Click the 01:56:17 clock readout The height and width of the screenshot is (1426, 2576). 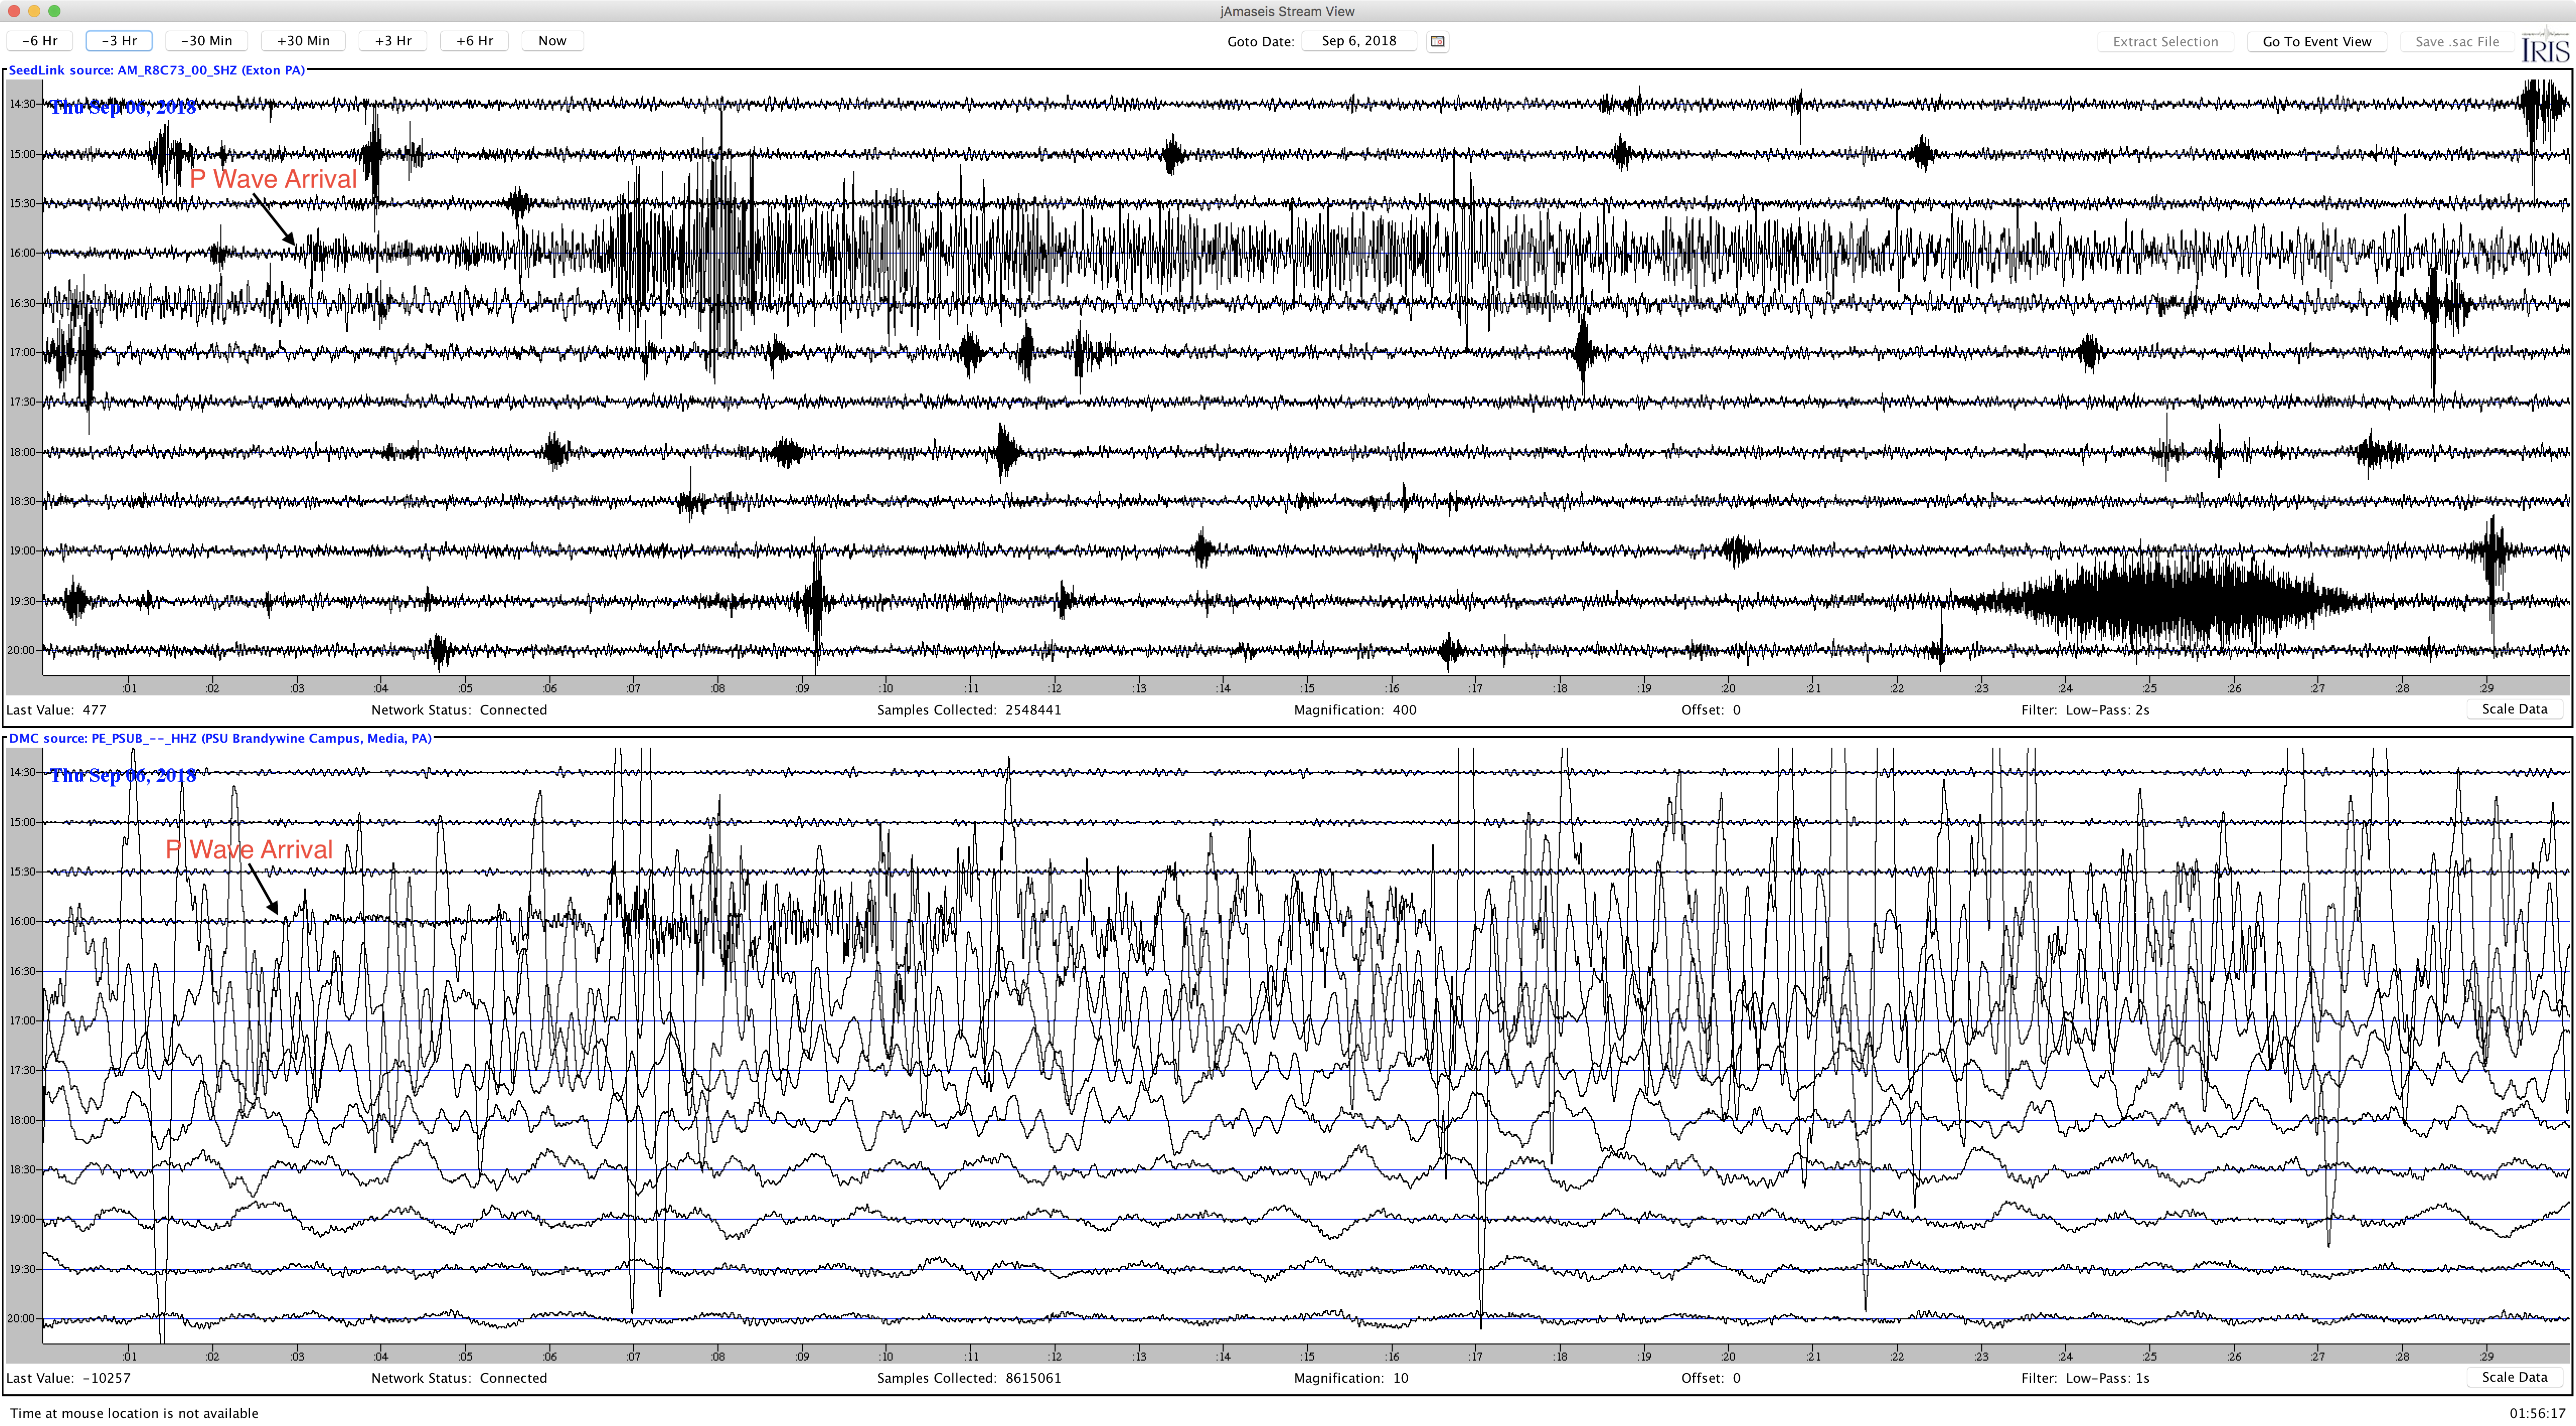pos(2537,1413)
